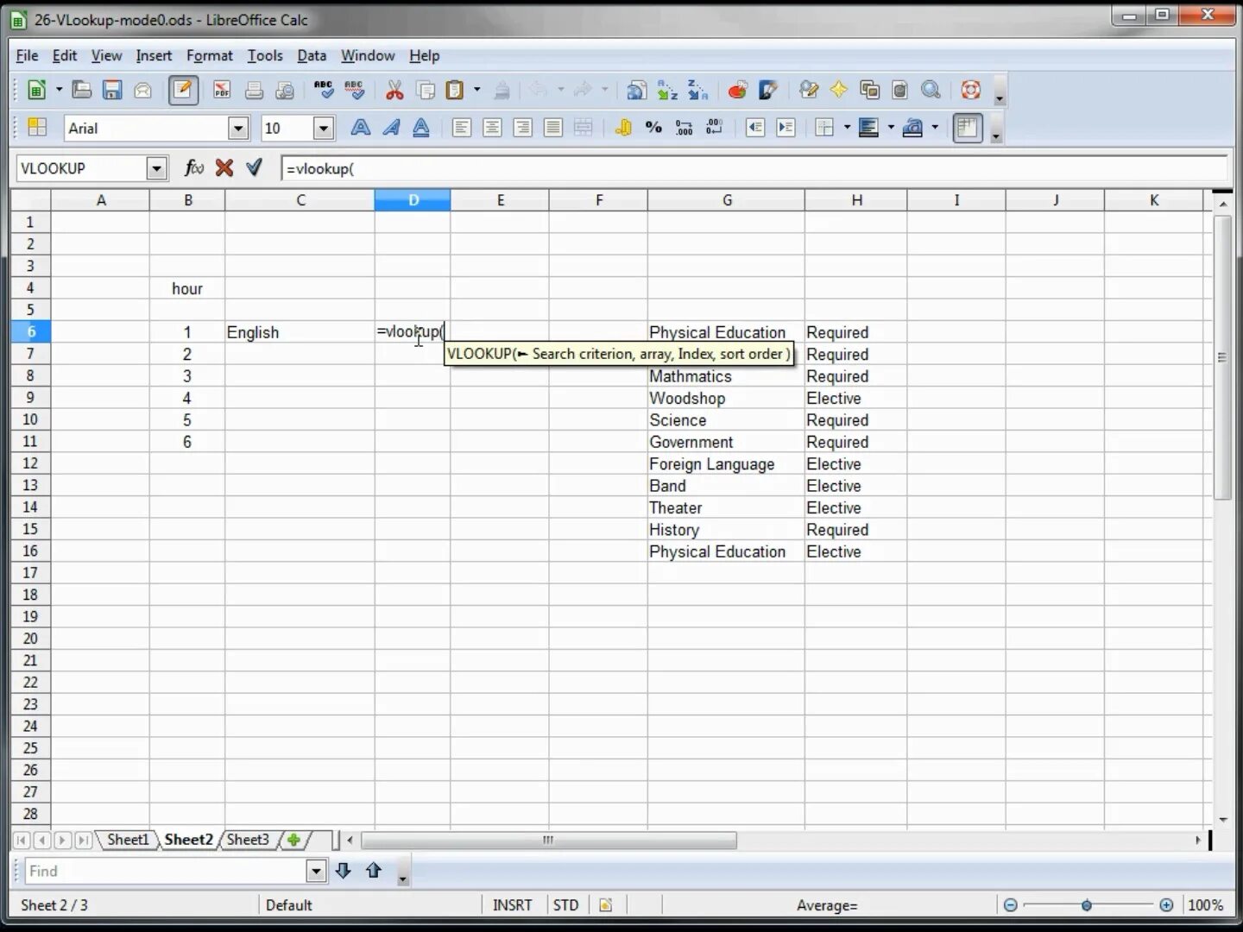Align Right
1243x932 pixels.
522,128
